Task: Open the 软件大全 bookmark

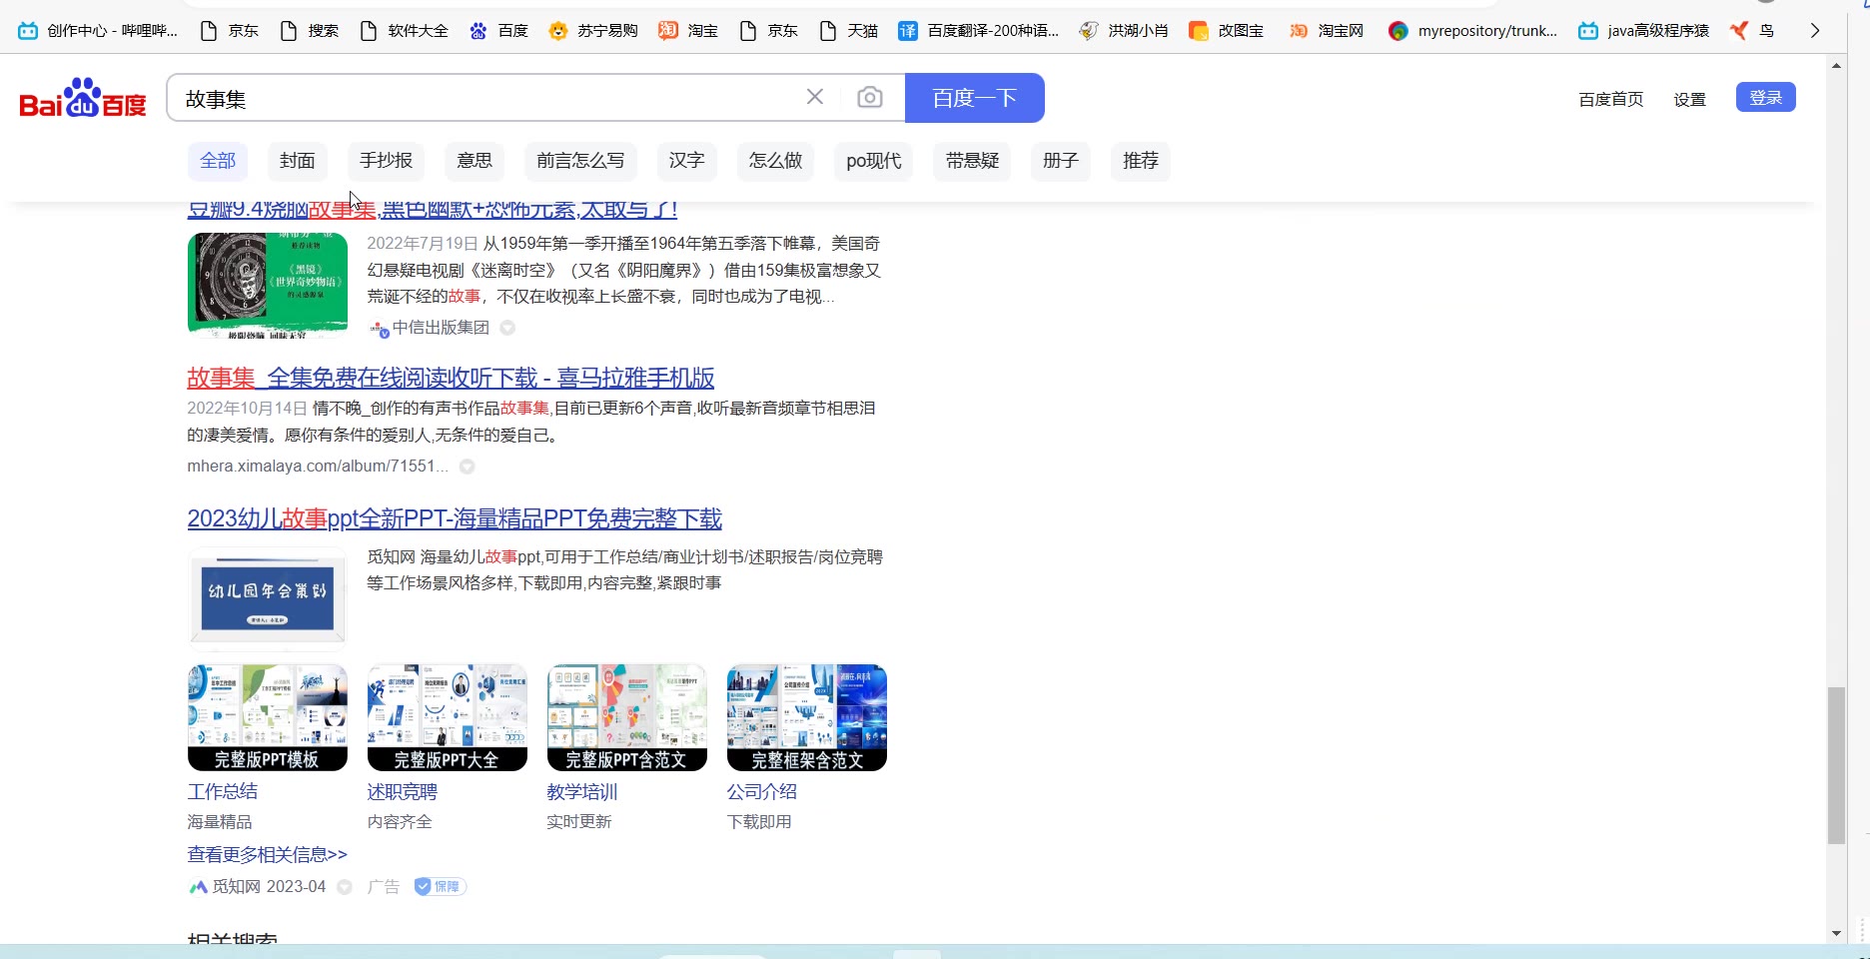Action: [x=404, y=31]
